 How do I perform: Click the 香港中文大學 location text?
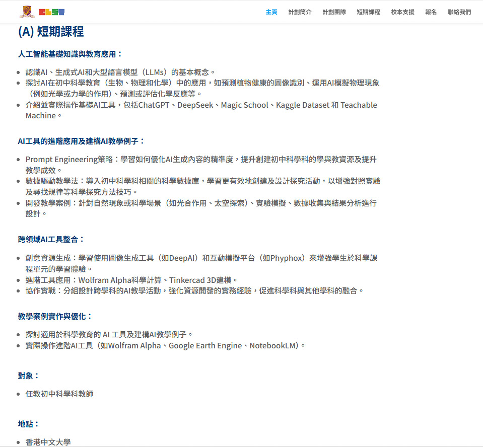pos(48,442)
